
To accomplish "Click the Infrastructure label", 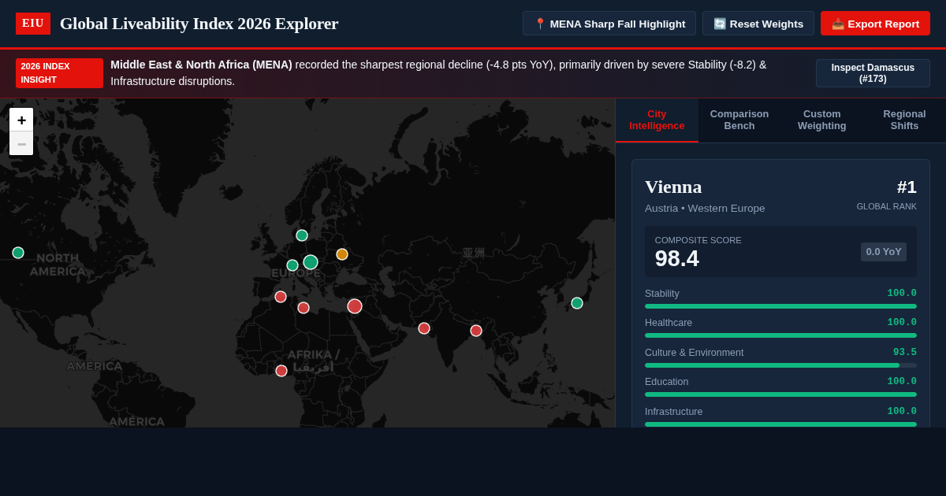I will point(673,412).
